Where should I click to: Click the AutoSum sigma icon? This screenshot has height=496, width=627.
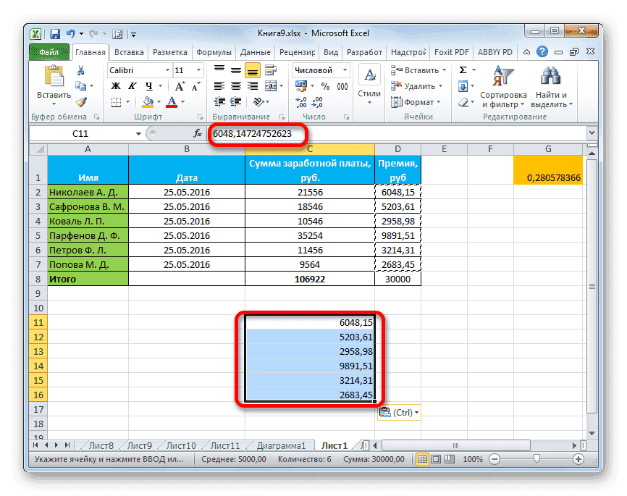click(461, 70)
